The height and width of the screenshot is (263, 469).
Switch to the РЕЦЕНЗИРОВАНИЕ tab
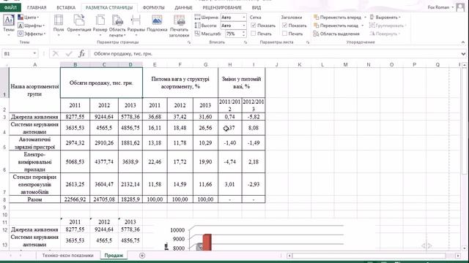tap(222, 7)
